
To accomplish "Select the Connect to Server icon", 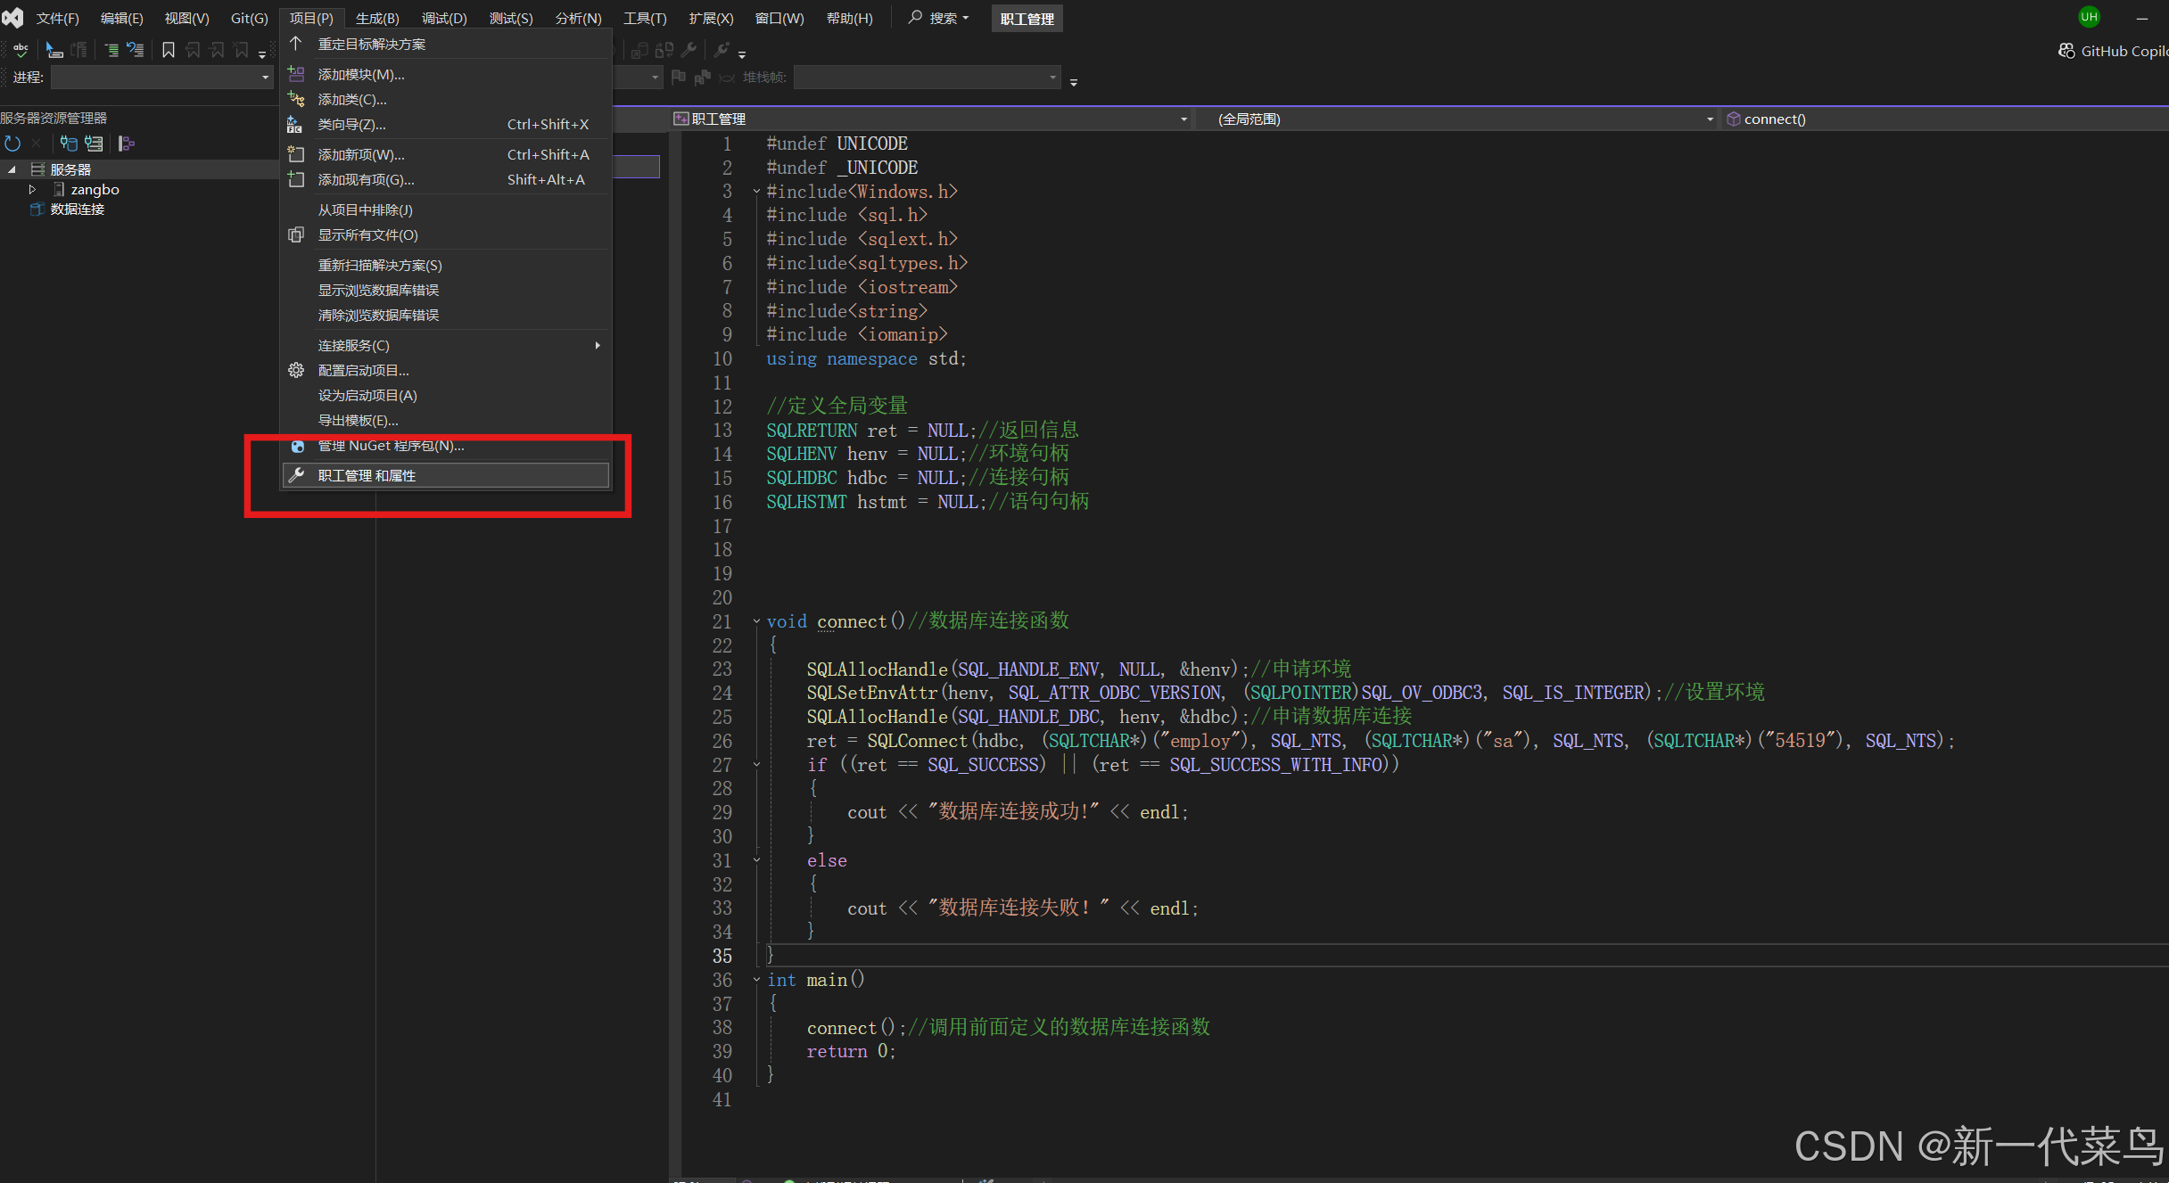I will (95, 143).
